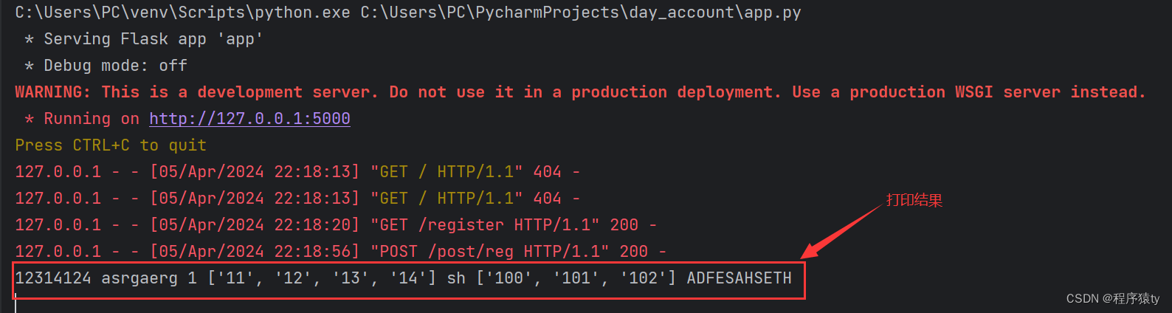Click the 12314124 value in printed output
Image resolution: width=1172 pixels, height=313 pixels.
tap(53, 278)
